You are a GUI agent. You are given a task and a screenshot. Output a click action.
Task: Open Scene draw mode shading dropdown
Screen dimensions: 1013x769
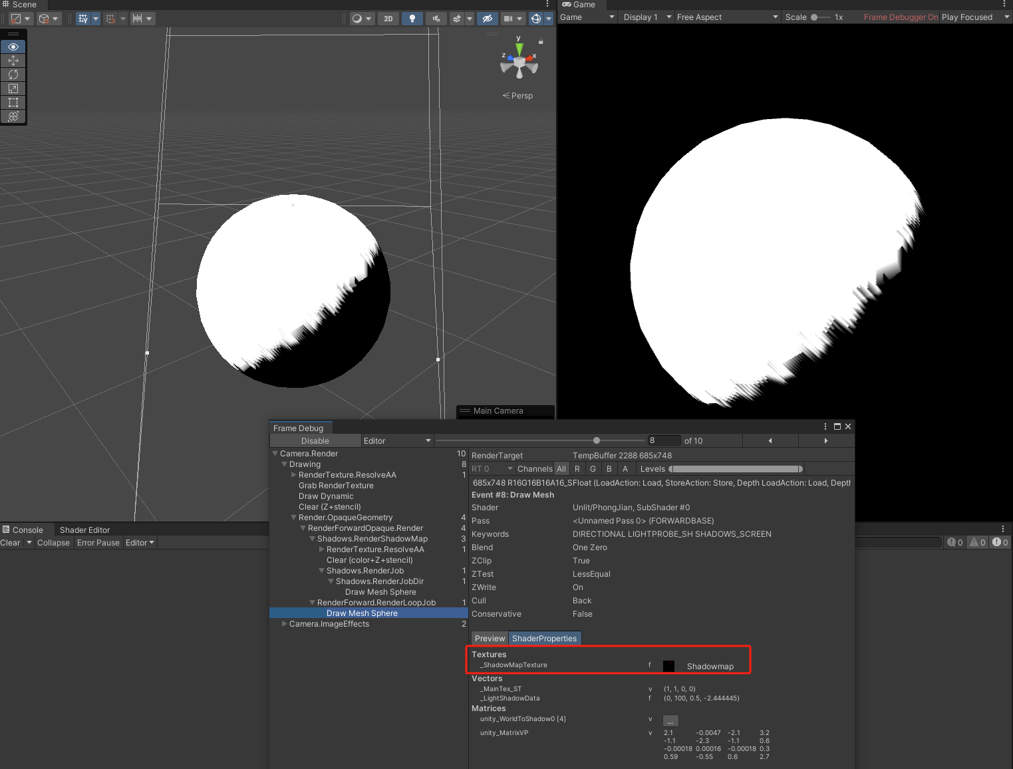(362, 19)
